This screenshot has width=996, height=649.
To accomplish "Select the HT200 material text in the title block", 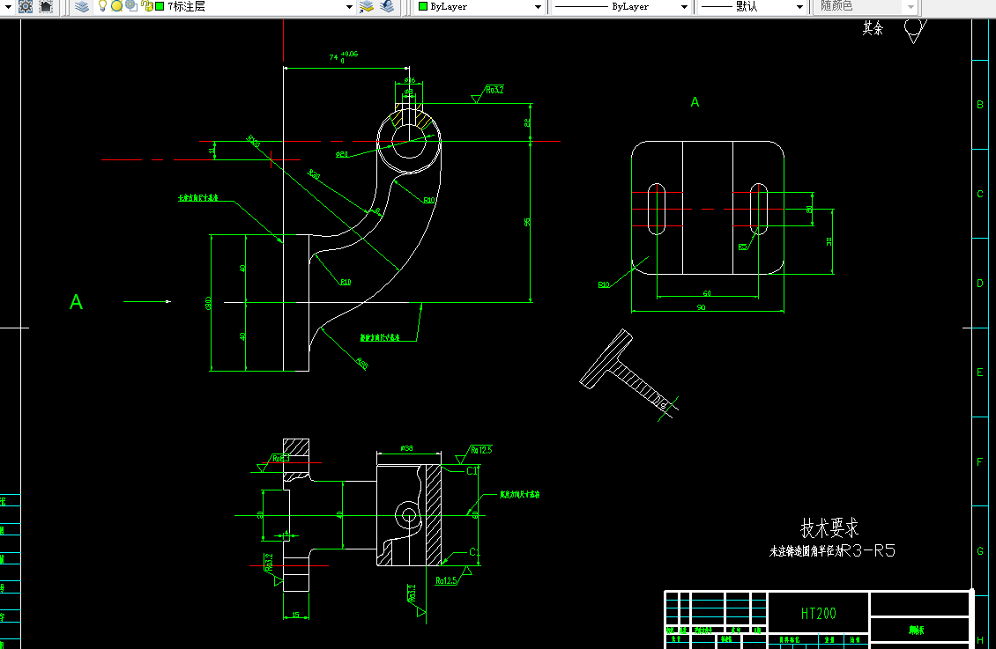I will pos(818,614).
